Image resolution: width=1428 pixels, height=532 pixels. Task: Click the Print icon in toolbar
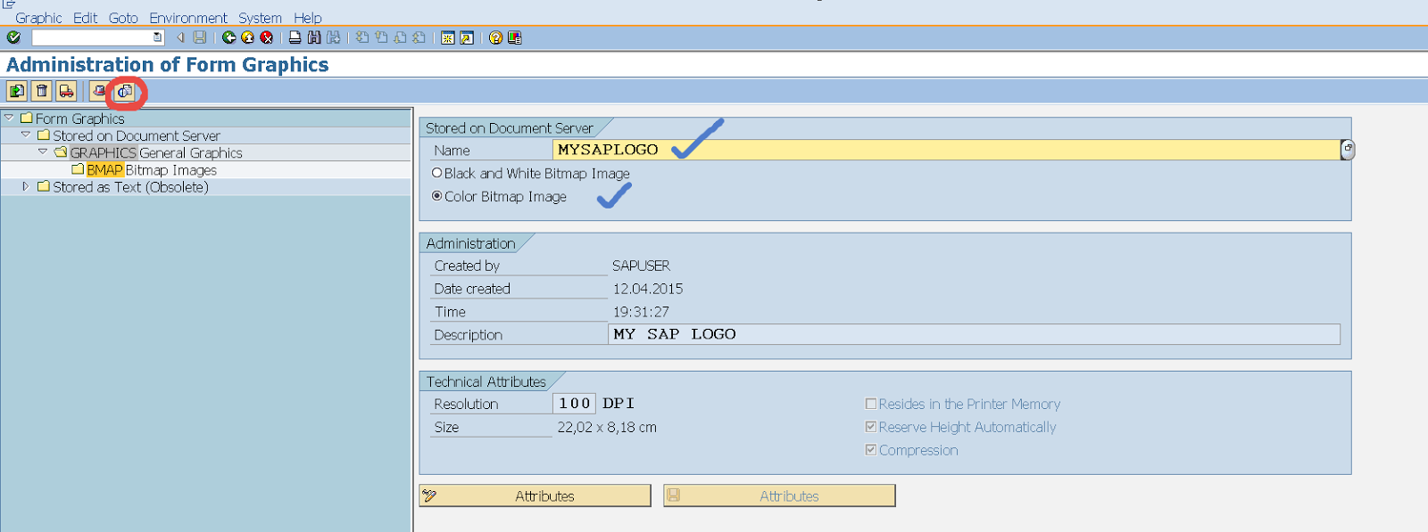[x=295, y=37]
